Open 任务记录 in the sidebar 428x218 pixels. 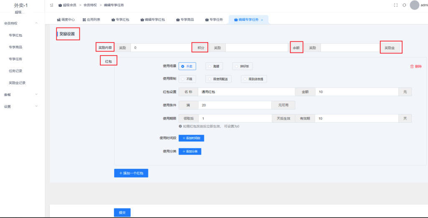(15, 71)
